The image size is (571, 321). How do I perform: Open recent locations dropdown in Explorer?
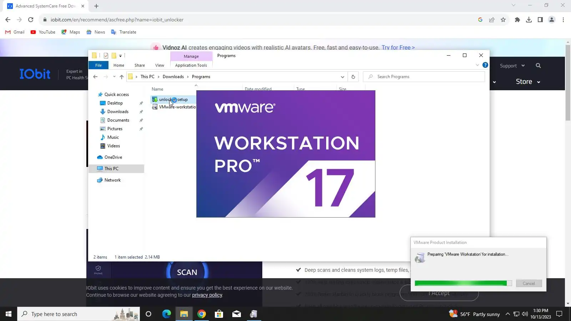(114, 77)
